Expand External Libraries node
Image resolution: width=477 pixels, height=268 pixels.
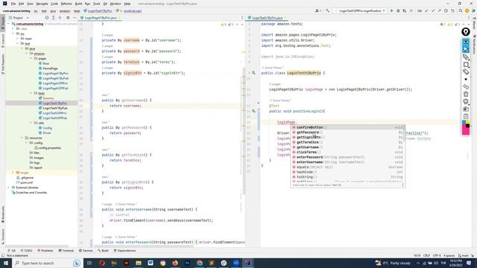coord(8,188)
